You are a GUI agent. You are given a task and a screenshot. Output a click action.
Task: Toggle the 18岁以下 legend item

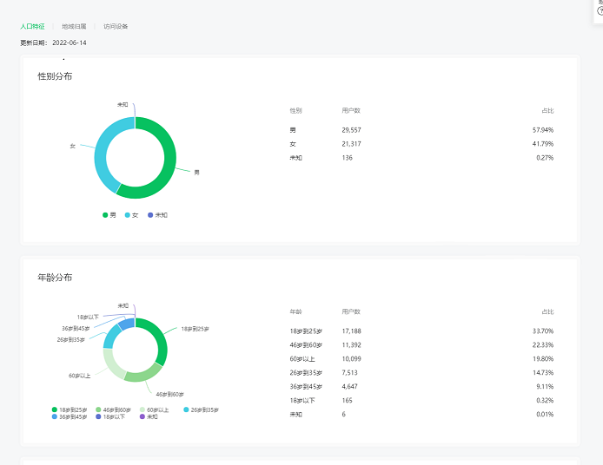(111, 416)
